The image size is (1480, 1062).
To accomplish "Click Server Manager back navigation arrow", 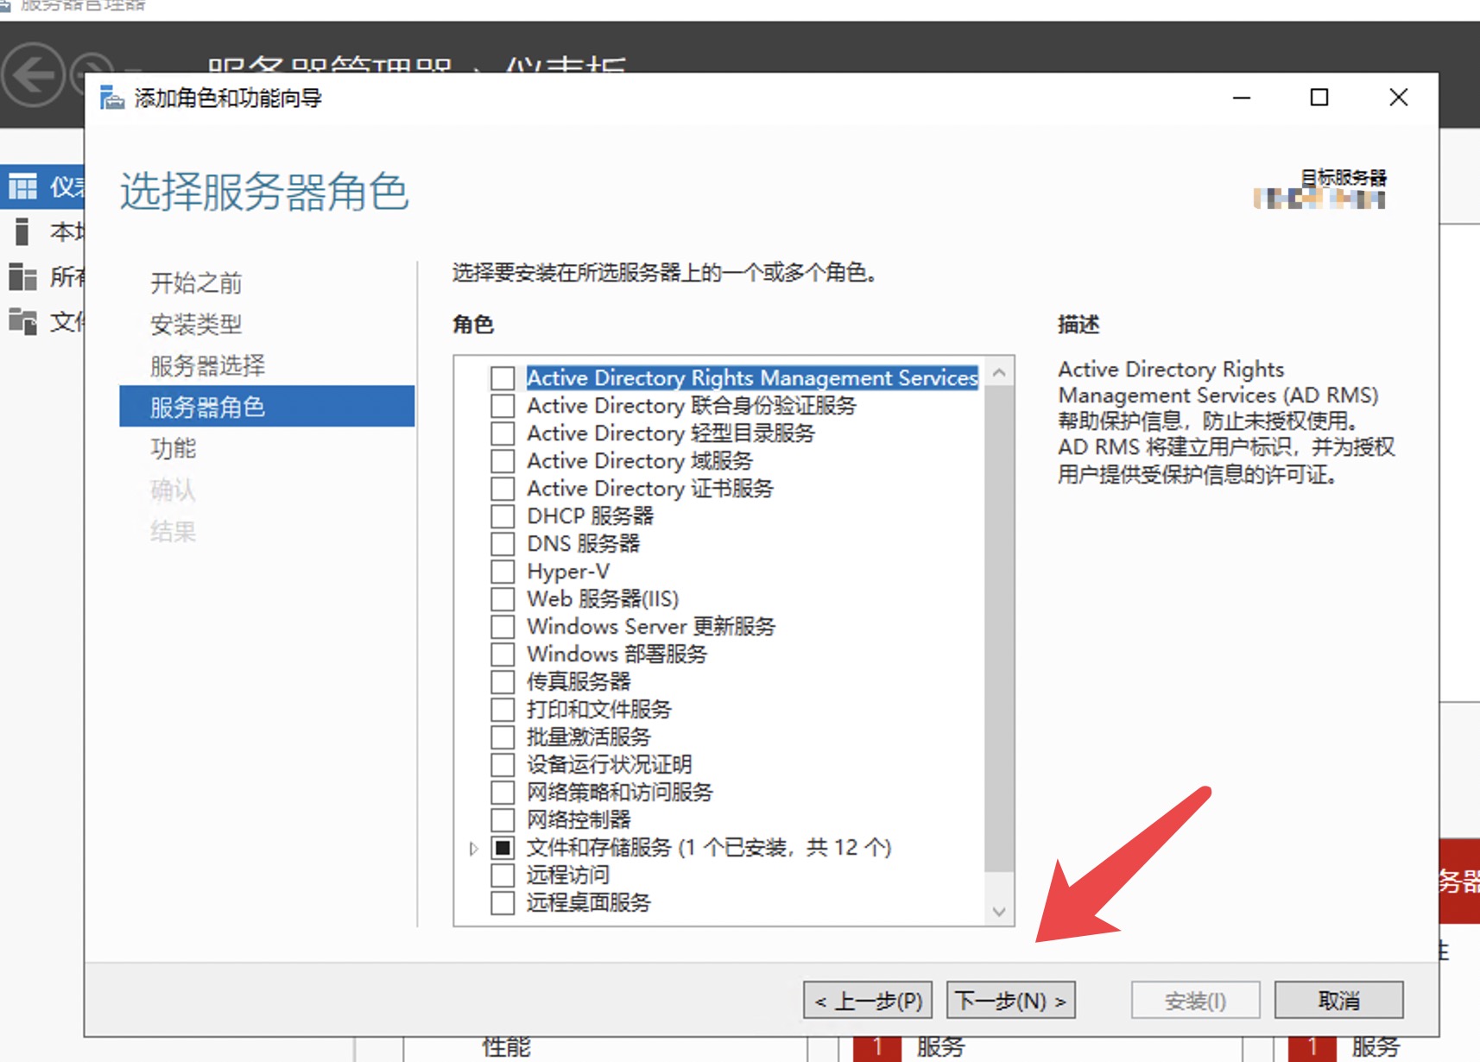I will [x=33, y=75].
